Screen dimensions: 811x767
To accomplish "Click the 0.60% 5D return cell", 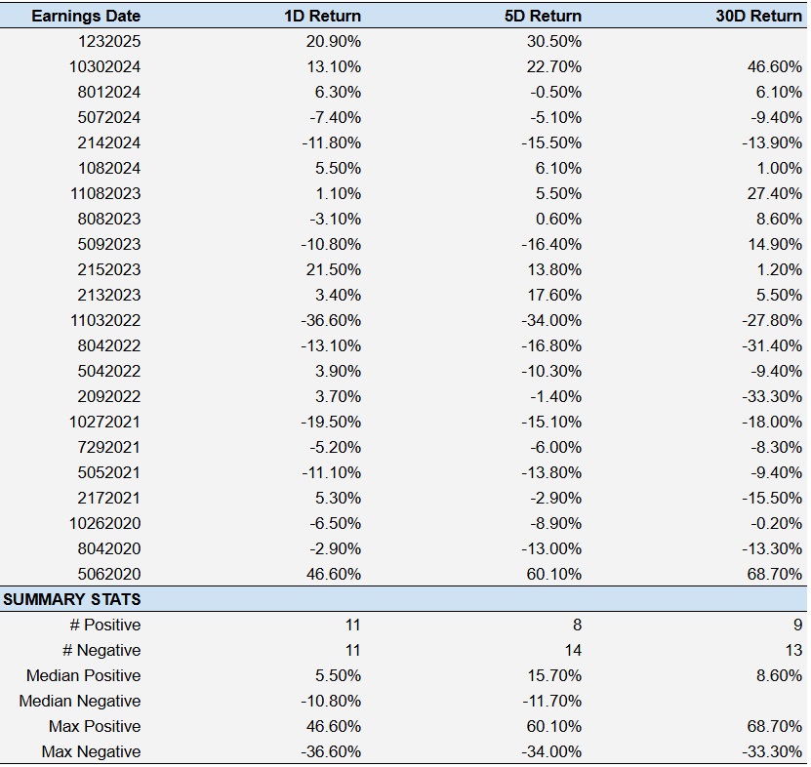I will (x=558, y=219).
